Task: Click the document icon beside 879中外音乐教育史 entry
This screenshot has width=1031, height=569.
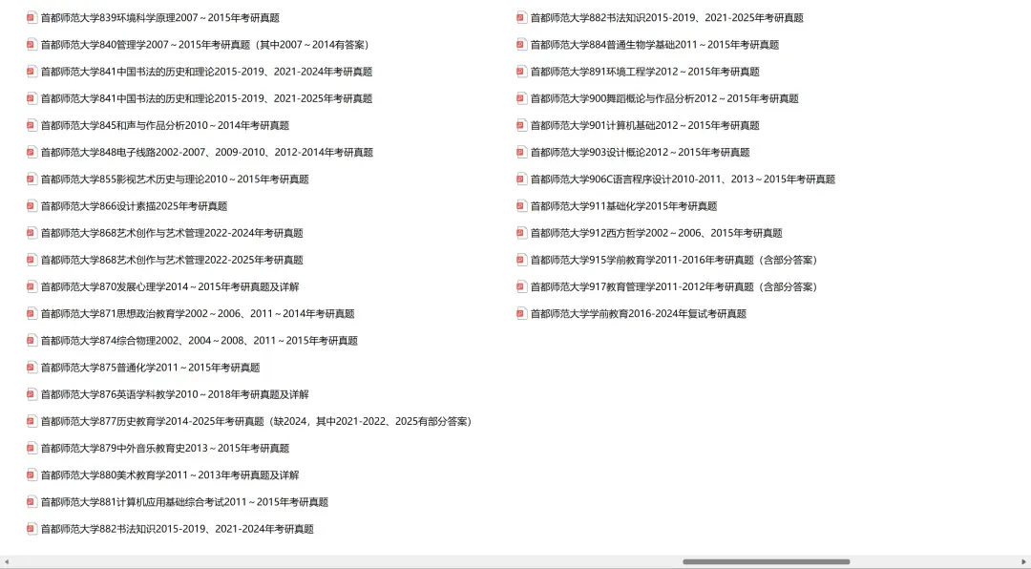Action: [x=32, y=447]
